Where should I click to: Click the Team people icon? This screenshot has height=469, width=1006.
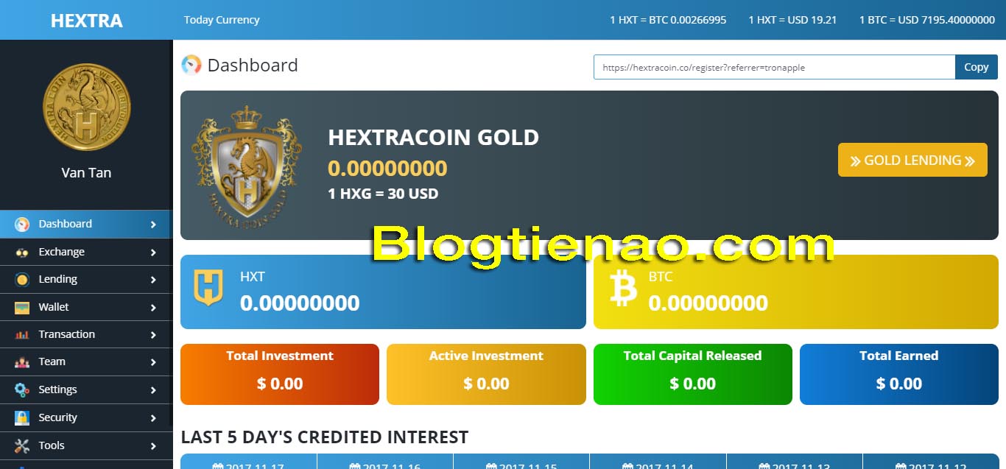[x=22, y=362]
